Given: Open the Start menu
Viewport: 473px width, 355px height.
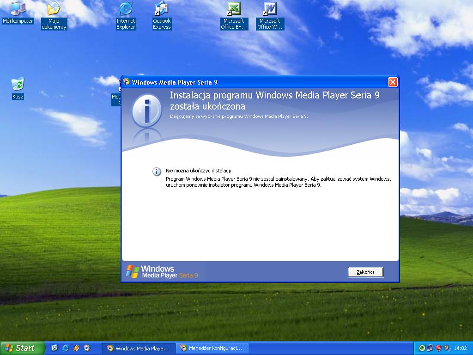Looking at the screenshot, I should pos(22,348).
